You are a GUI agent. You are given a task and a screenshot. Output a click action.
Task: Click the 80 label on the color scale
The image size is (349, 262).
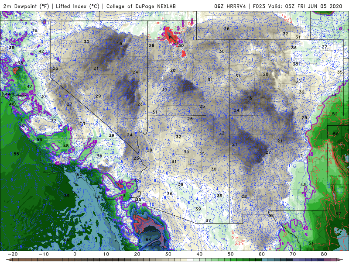click(x=324, y=254)
